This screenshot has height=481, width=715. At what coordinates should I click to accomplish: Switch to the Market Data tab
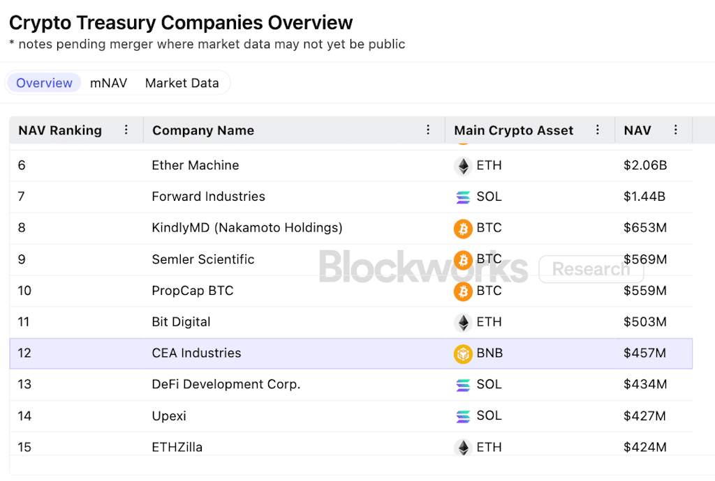tap(182, 83)
